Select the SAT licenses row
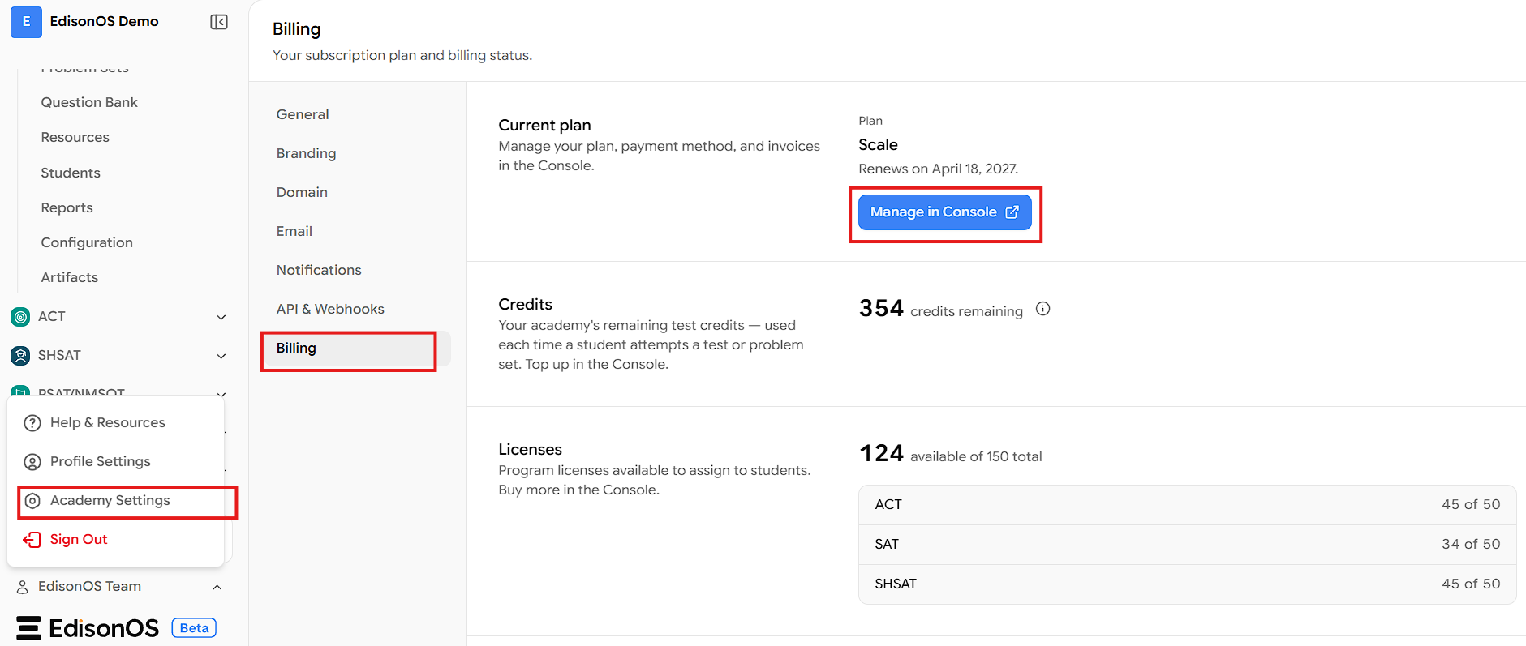The width and height of the screenshot is (1526, 646). (1187, 544)
